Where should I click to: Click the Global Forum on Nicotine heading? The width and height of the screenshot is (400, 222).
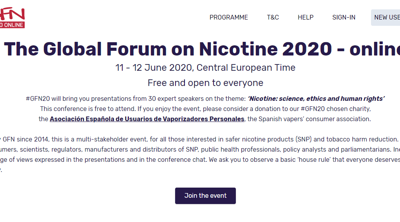click(202, 49)
